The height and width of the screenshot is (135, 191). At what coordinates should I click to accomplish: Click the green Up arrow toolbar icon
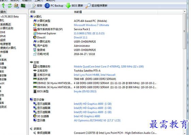click(x=3, y=5)
